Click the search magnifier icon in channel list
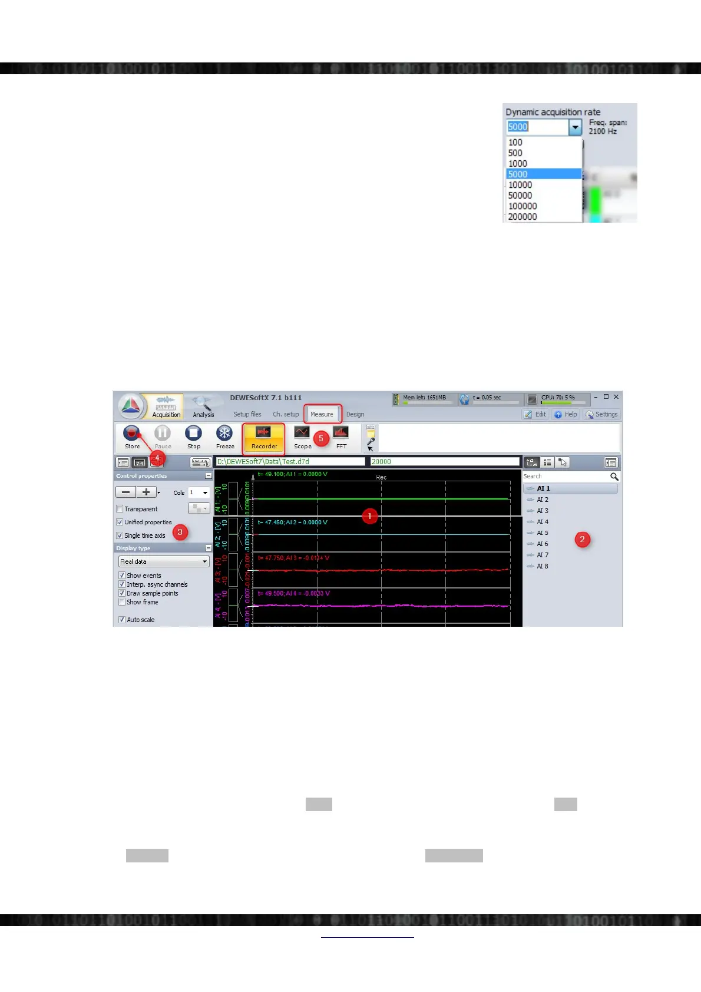Screen dimensions: 701x992 click(614, 477)
